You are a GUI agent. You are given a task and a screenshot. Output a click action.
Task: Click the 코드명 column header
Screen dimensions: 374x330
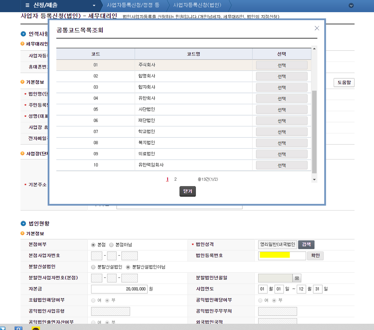[x=194, y=54]
